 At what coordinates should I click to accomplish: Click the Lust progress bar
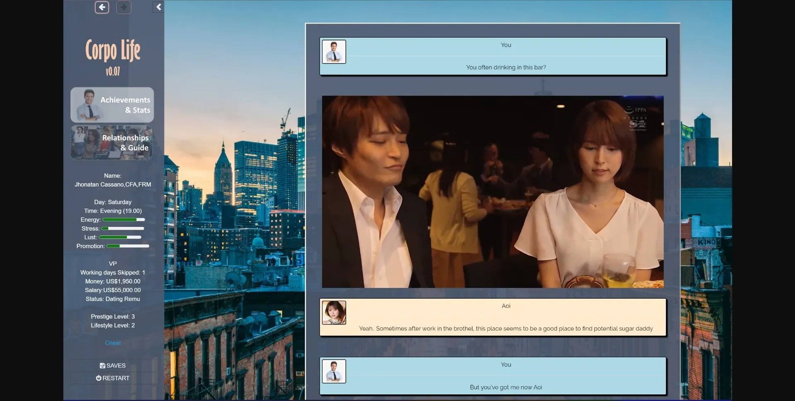[x=120, y=237]
